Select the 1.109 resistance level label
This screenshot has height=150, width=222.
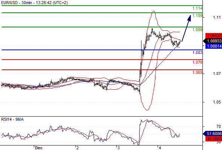point(198,15)
